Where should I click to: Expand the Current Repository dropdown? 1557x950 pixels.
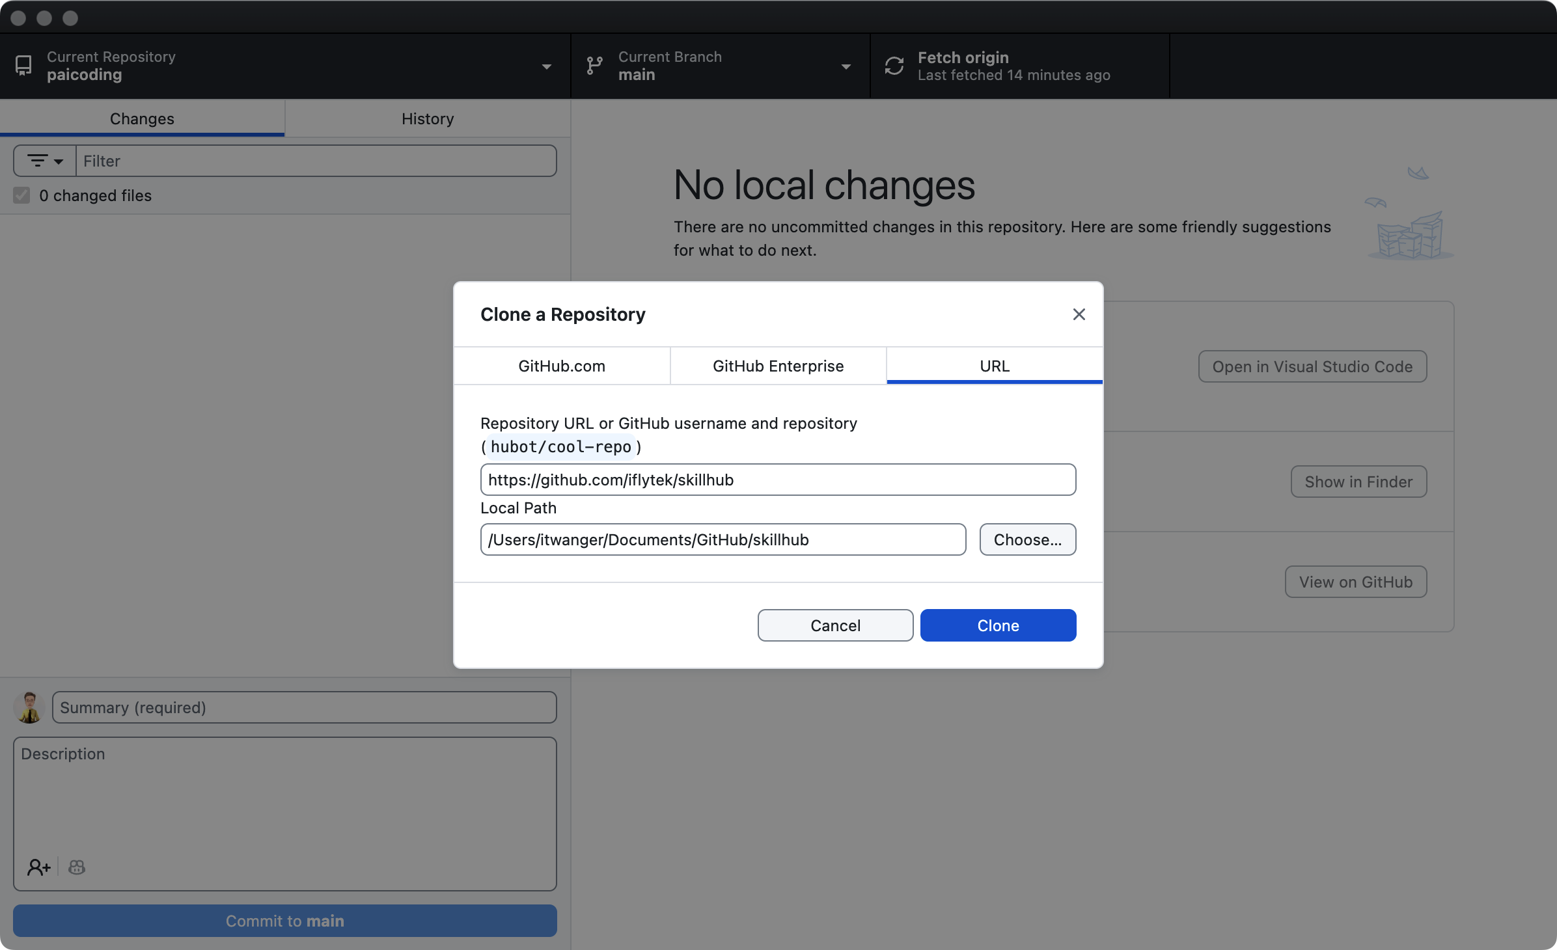coord(546,66)
